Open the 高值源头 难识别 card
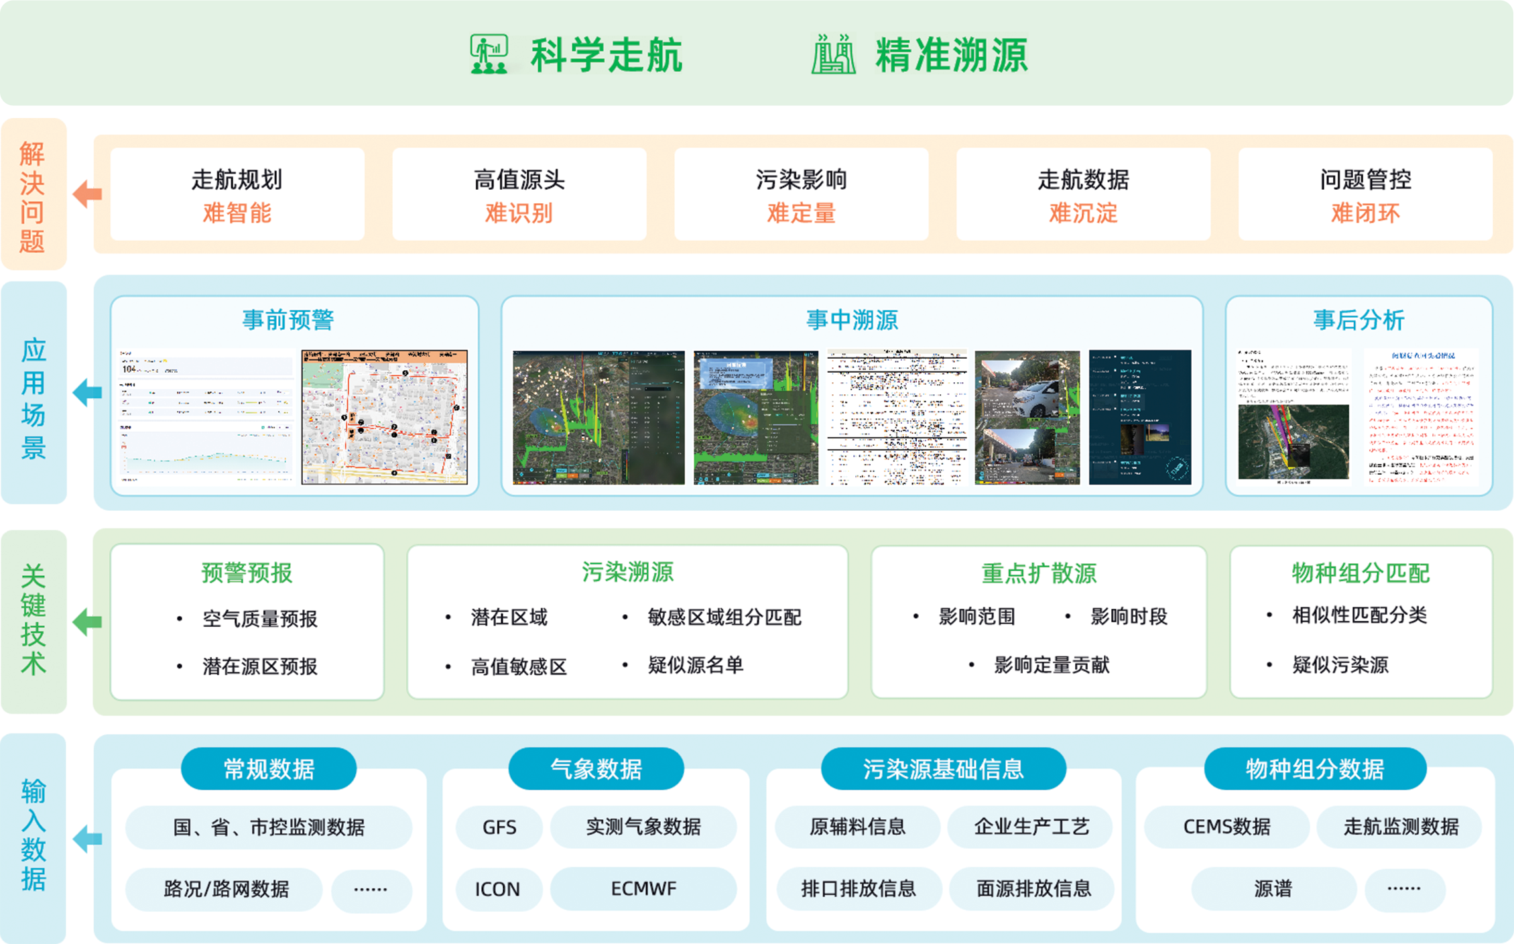This screenshot has height=944, width=1514. coord(519,194)
